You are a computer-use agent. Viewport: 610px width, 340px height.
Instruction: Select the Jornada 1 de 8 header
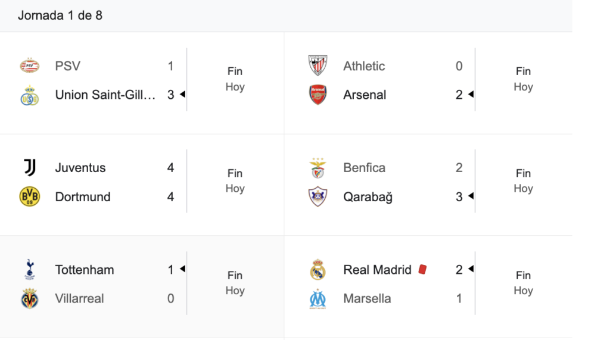tap(60, 15)
